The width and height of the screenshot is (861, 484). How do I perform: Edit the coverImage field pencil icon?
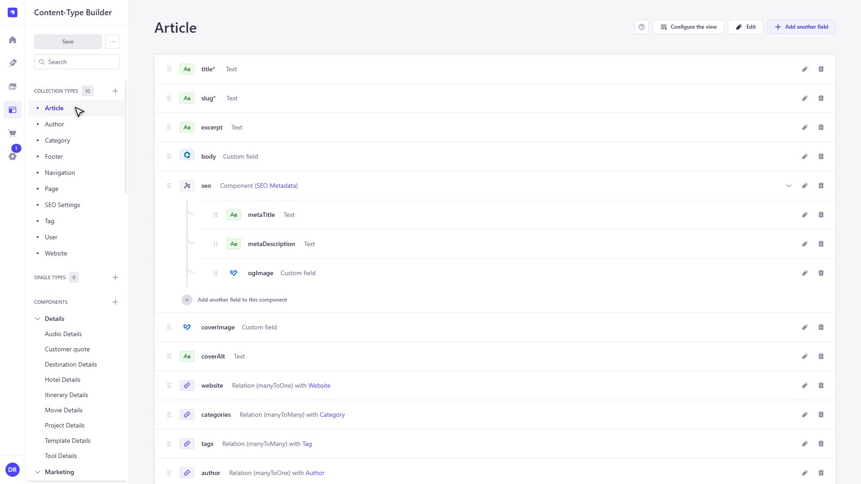pos(805,327)
